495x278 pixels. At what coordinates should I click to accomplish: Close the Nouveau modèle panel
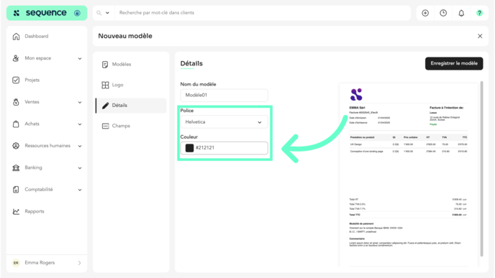tap(480, 36)
